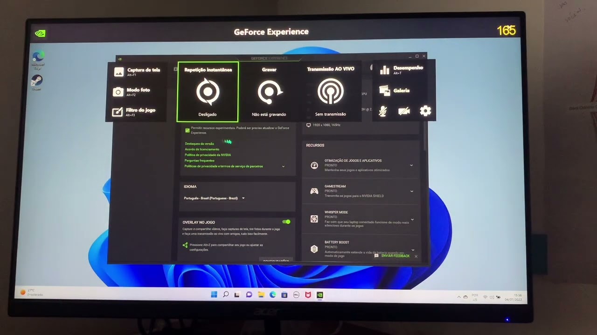Open Acordo de licenciamento link
Image resolution: width=597 pixels, height=335 pixels.
tap(202, 149)
